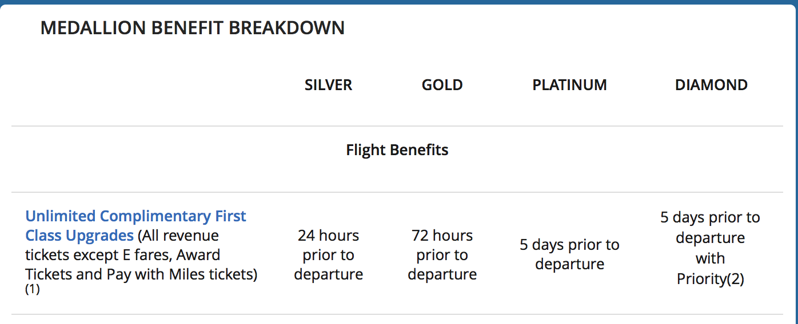The image size is (798, 324).
Task: Select the Gold column header
Action: coord(442,85)
